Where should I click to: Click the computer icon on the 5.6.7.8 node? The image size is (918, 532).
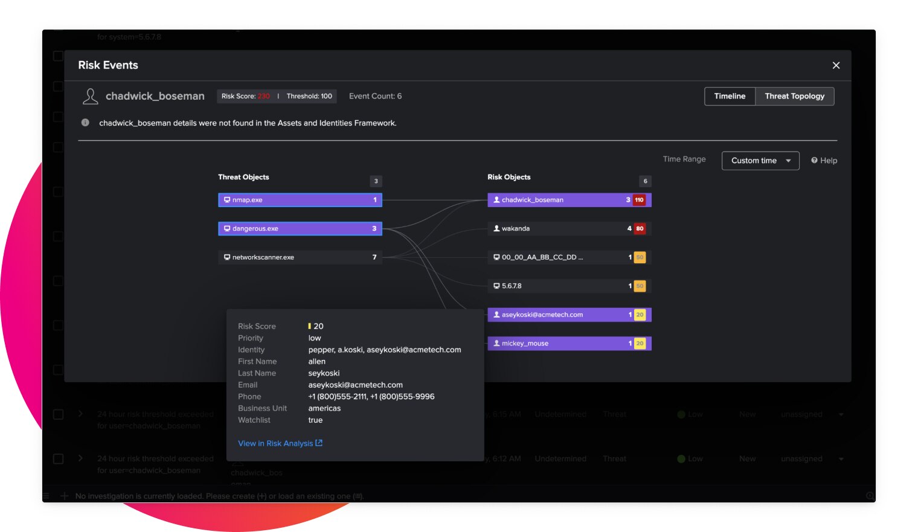[496, 286]
